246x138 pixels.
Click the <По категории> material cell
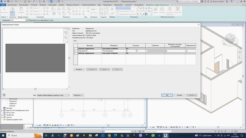click(114, 51)
